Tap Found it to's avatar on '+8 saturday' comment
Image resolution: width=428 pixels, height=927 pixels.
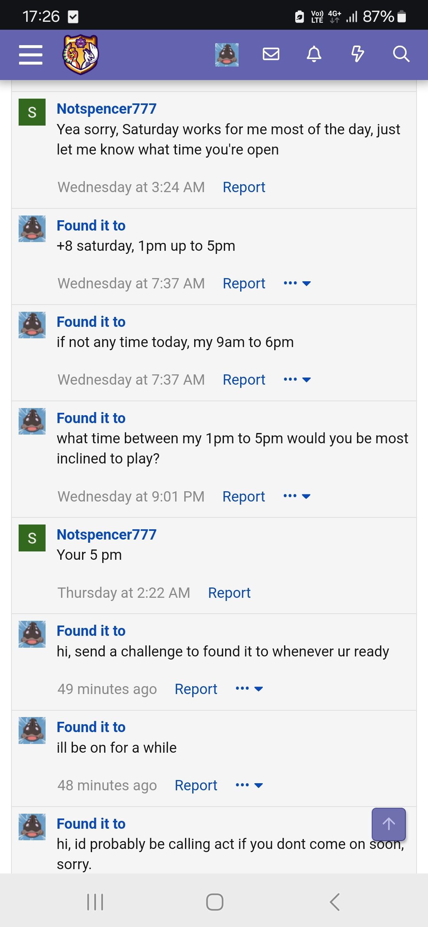click(x=32, y=229)
